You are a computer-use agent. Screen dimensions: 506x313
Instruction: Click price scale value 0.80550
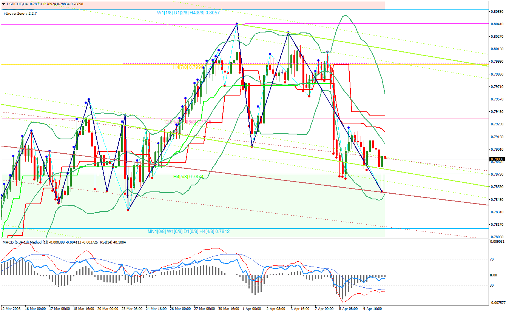point(497,12)
